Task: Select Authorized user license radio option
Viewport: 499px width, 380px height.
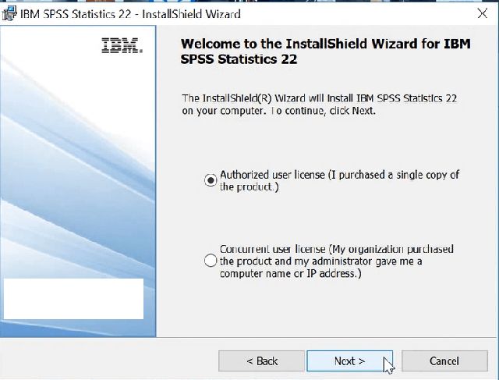Action: click(x=211, y=180)
